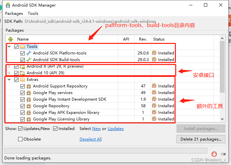Click installed status icon for Google Play Licensing Library
Viewport: 231px width, 165px height.
click(x=154, y=119)
